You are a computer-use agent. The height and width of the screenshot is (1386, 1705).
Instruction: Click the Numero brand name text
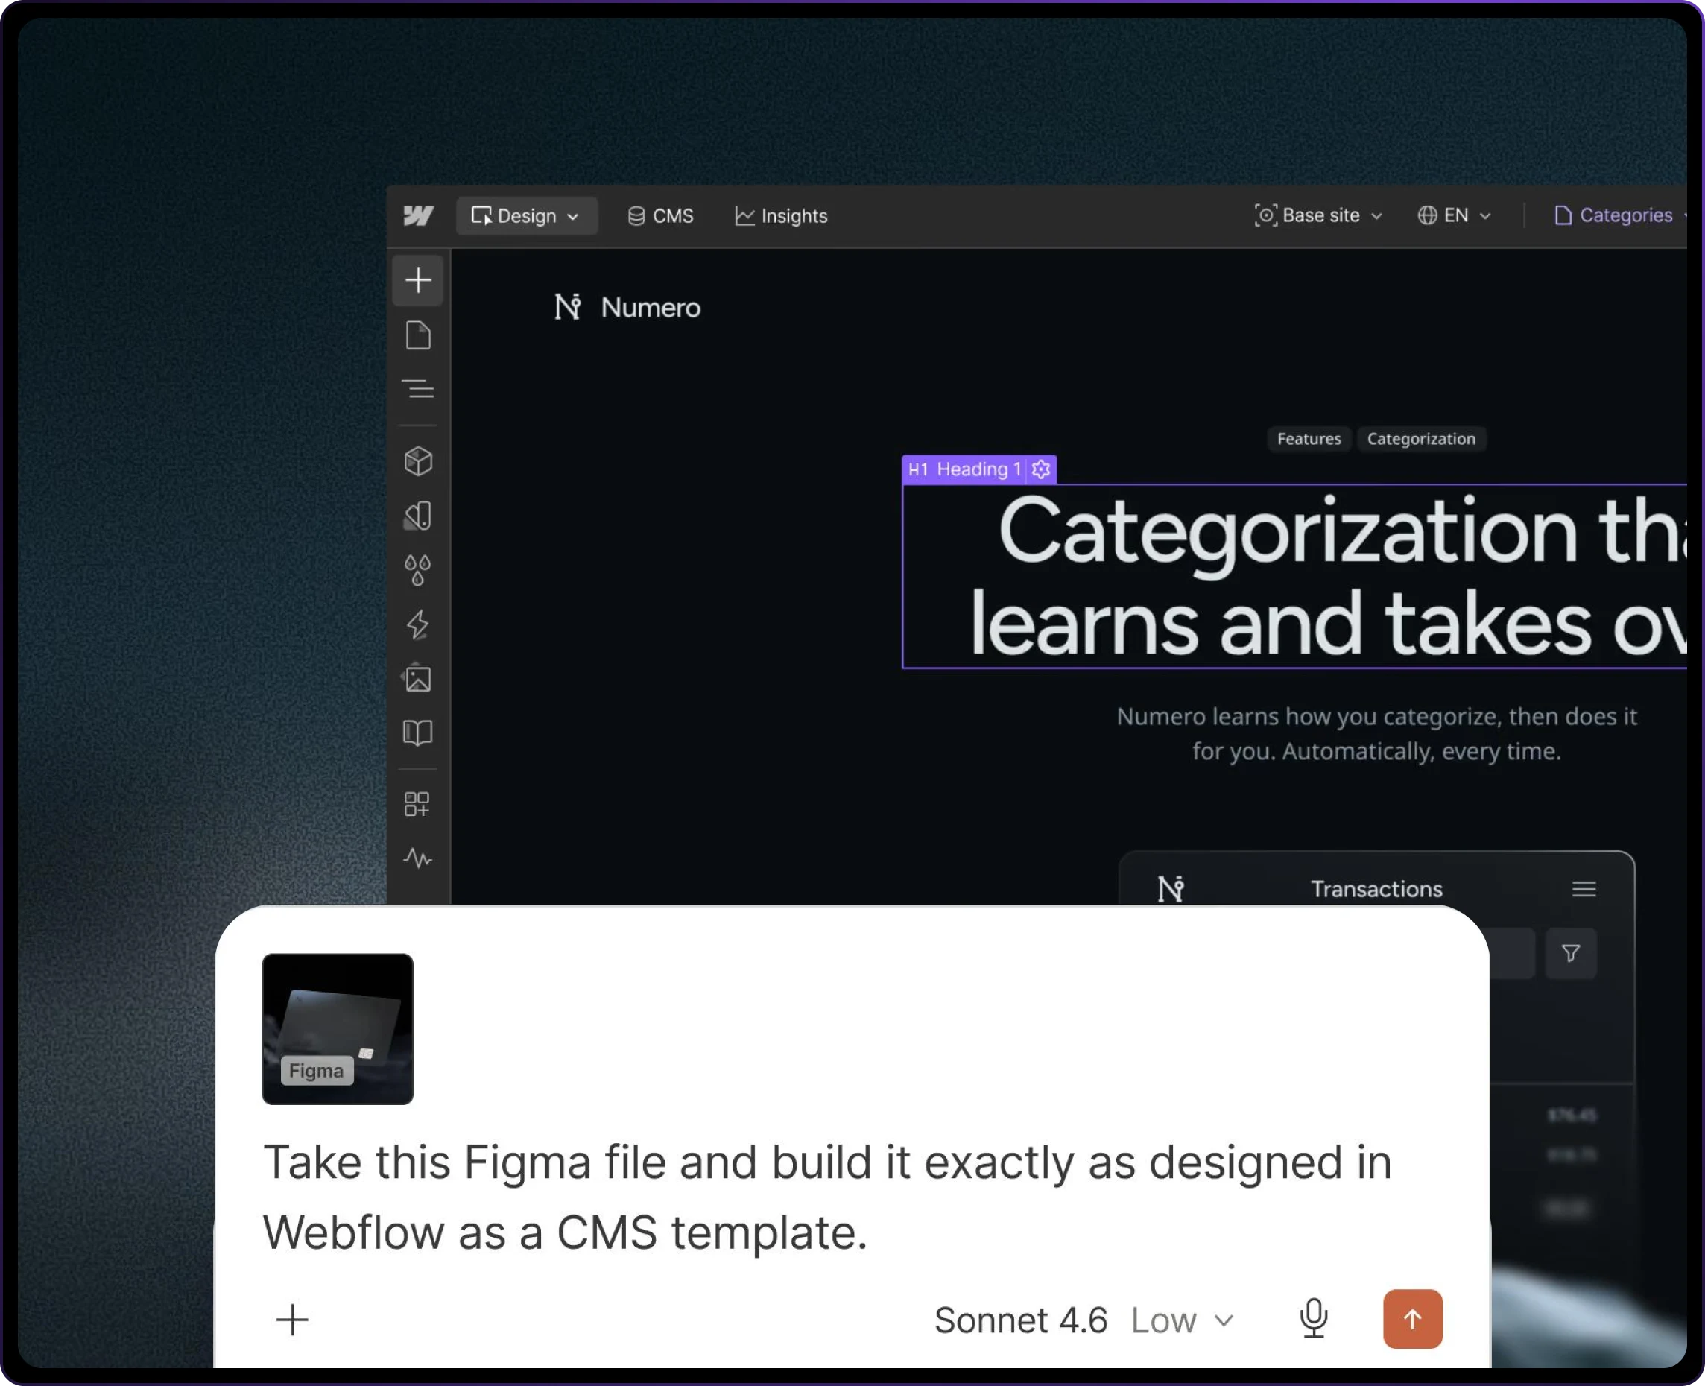click(x=651, y=307)
